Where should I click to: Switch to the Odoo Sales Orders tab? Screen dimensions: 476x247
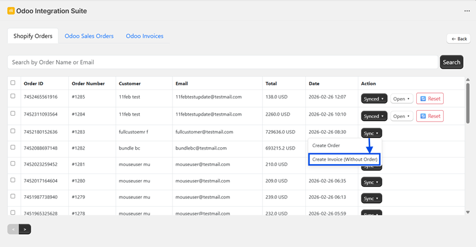(x=89, y=36)
